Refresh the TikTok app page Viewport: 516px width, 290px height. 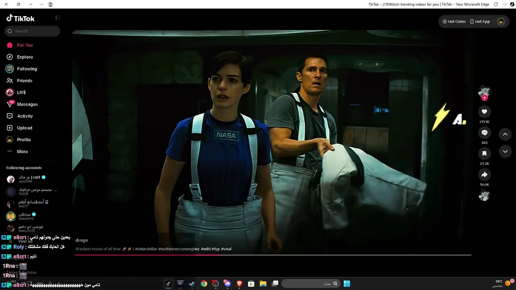pyautogui.click(x=496, y=4)
